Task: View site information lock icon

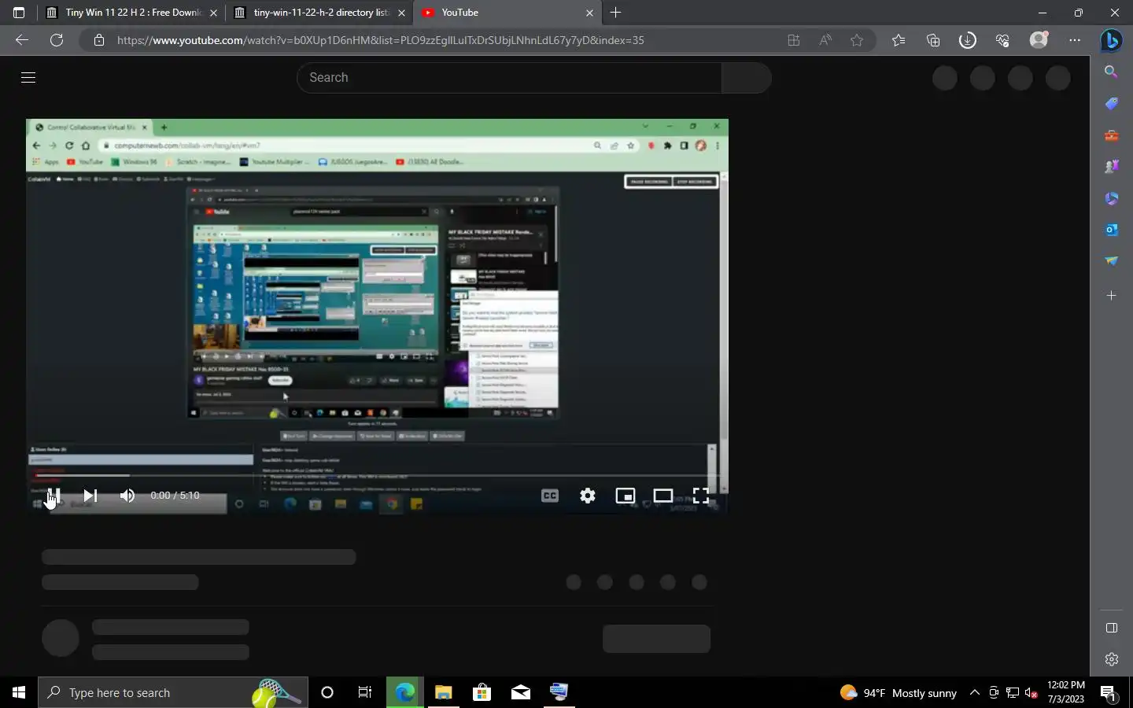Action: click(x=99, y=40)
